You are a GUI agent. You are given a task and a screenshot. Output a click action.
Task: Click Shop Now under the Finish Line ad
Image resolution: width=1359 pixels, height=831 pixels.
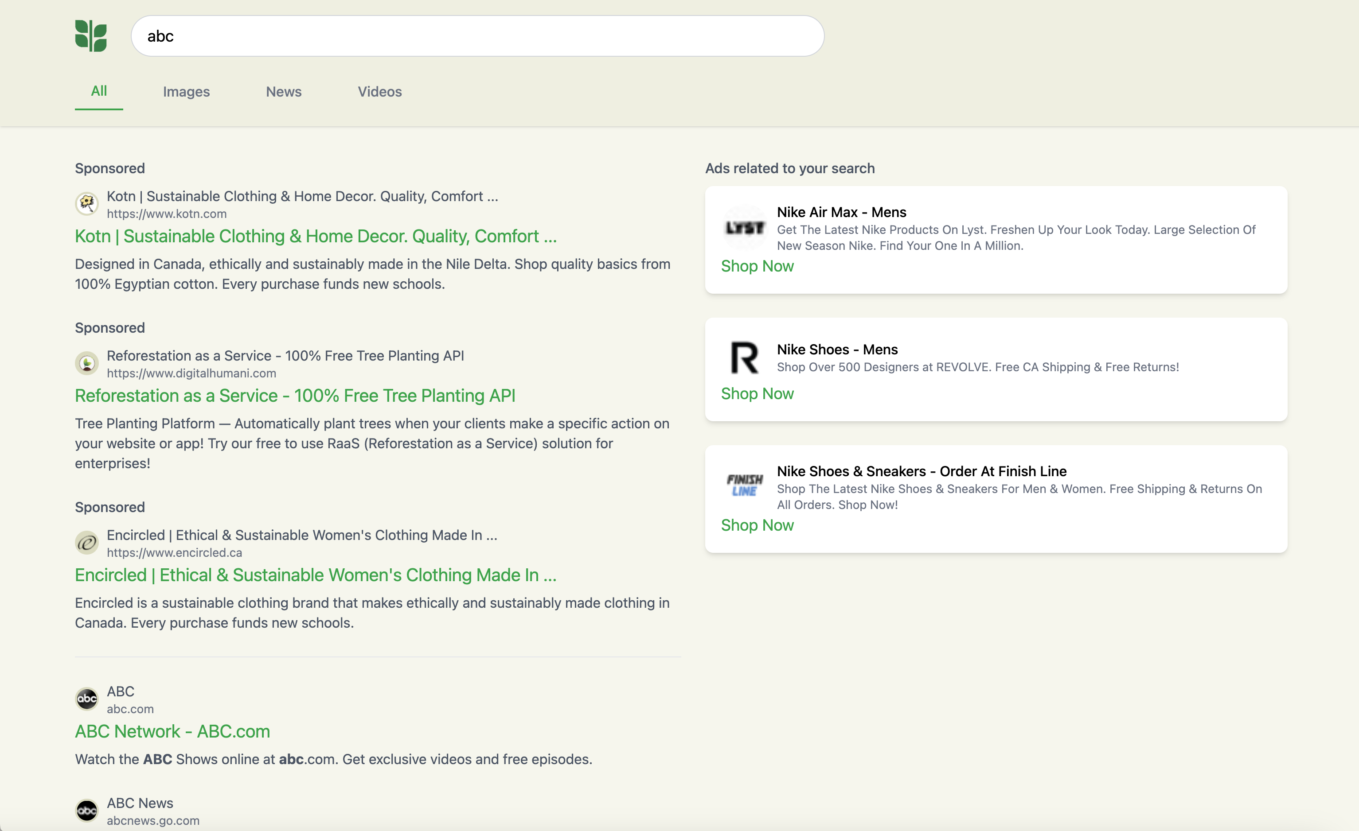point(757,525)
